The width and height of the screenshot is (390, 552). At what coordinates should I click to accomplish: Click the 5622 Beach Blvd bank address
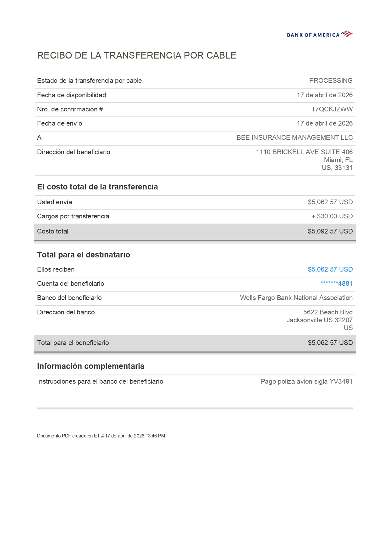pyautogui.click(x=327, y=312)
